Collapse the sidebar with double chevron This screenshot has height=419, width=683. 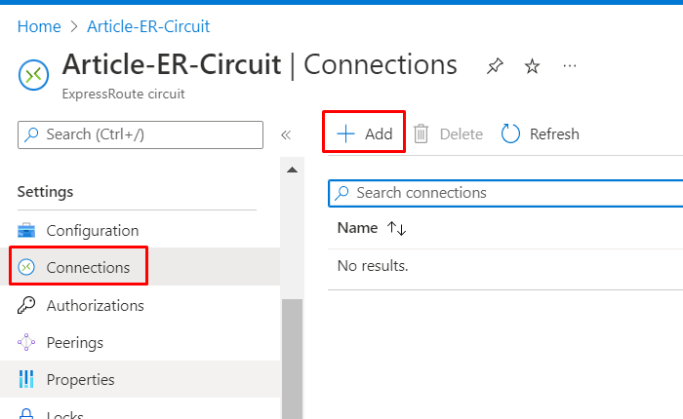[286, 134]
